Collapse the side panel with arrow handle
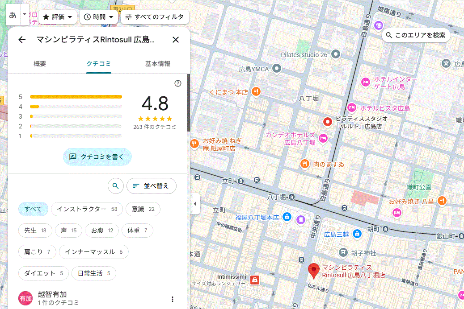 pyautogui.click(x=194, y=204)
